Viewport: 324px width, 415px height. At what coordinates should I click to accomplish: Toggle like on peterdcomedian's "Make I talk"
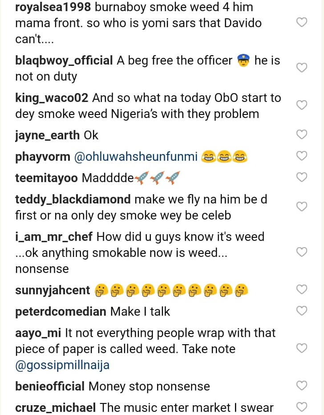tap(302, 310)
